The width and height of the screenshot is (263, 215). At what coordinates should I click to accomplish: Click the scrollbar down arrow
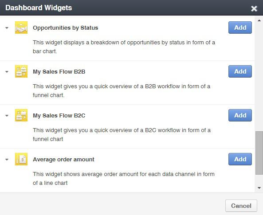coord(259,188)
